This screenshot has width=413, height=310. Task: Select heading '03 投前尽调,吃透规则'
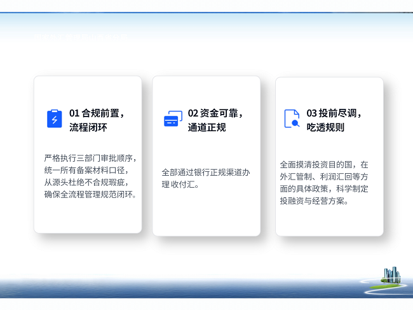(x=334, y=120)
